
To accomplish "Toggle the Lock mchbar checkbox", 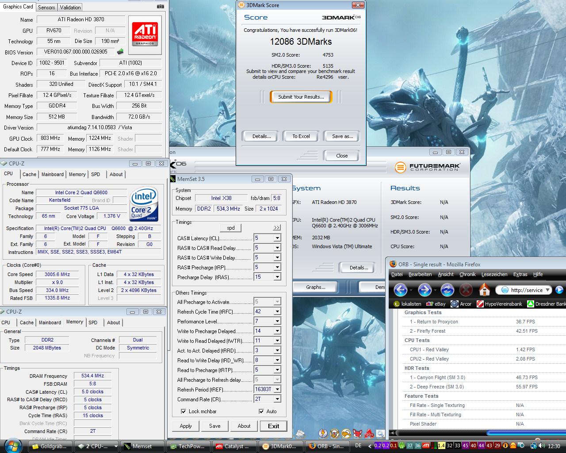I will coord(184,411).
